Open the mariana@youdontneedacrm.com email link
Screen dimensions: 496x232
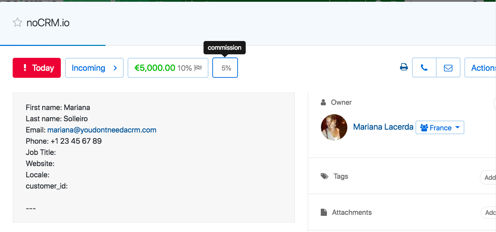(102, 130)
